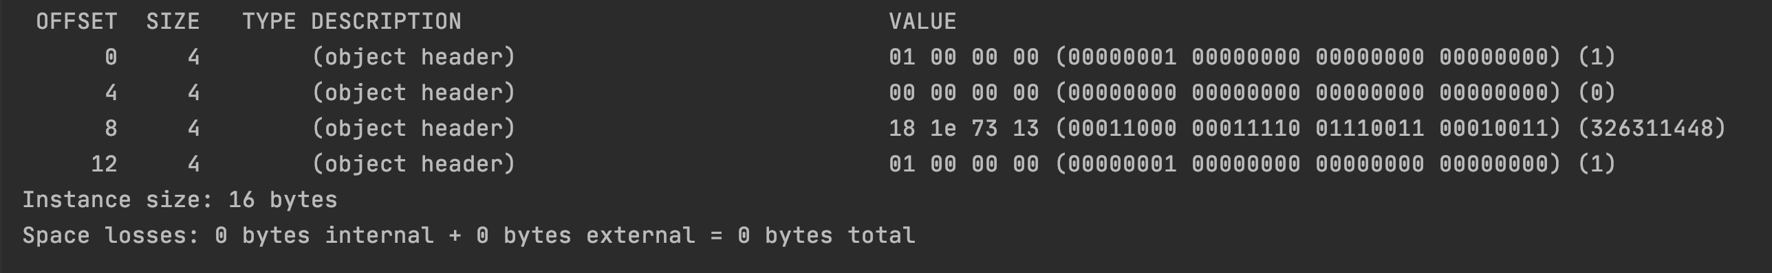
Task: Click the decimal value 326311448
Action: [x=1652, y=128]
